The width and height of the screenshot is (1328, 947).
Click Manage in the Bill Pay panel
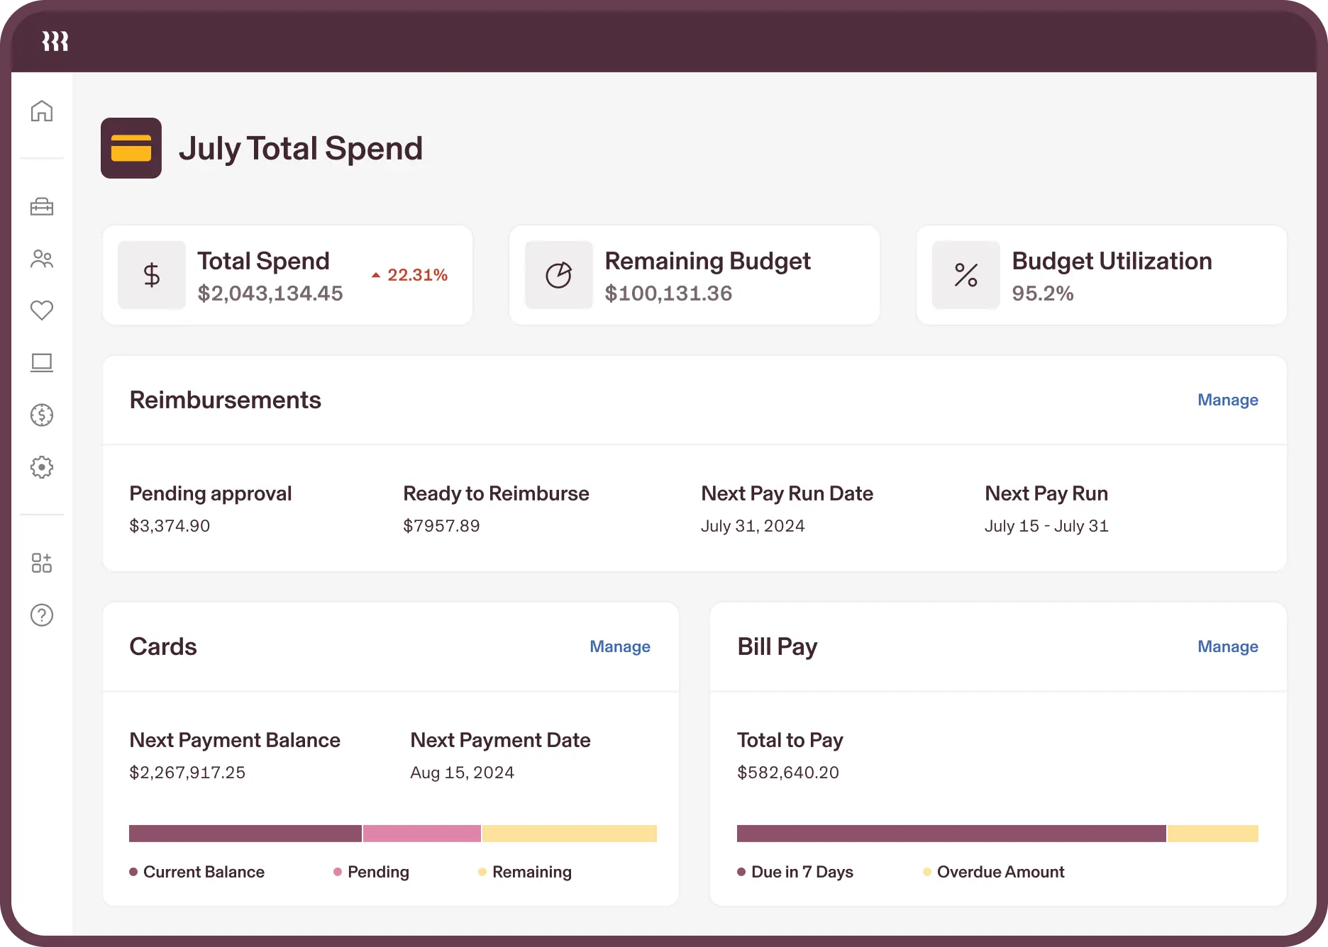tap(1227, 646)
